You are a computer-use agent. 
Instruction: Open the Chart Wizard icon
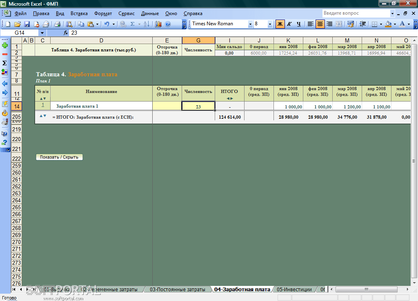(158, 24)
